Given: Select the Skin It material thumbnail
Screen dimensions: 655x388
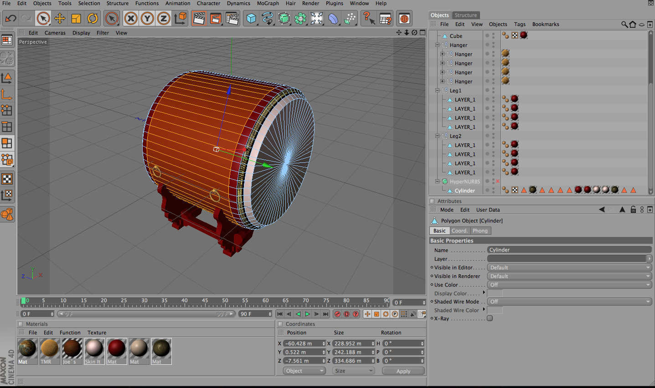Looking at the screenshot, I should pyautogui.click(x=94, y=348).
